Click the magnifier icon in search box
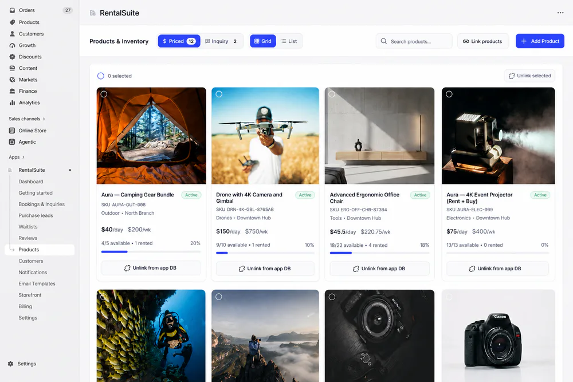This screenshot has height=382, width=573. click(x=384, y=41)
